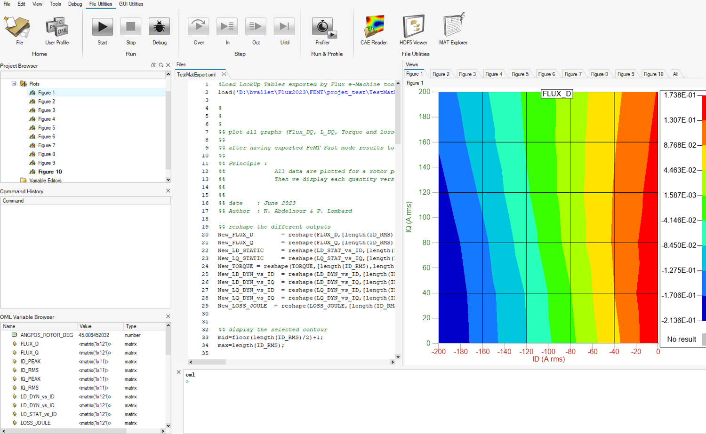This screenshot has width=706, height=434.
Task: Launch the Debug bug icon
Action: 159,27
